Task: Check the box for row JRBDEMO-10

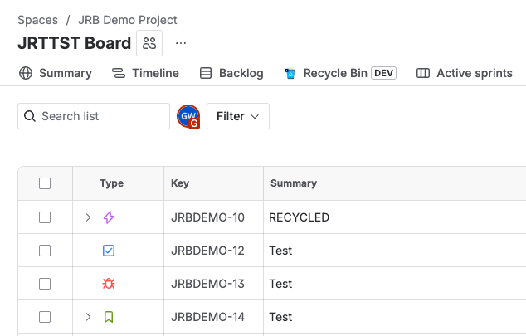Action: [x=45, y=217]
